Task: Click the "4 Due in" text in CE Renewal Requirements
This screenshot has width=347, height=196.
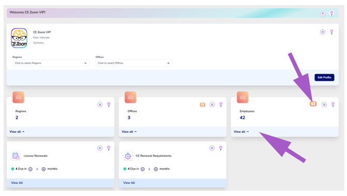Action: tap(133, 169)
